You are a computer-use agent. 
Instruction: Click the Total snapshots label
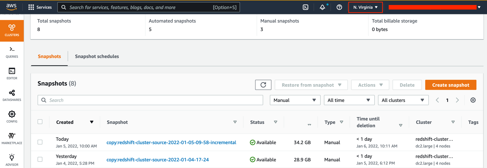coord(54,21)
